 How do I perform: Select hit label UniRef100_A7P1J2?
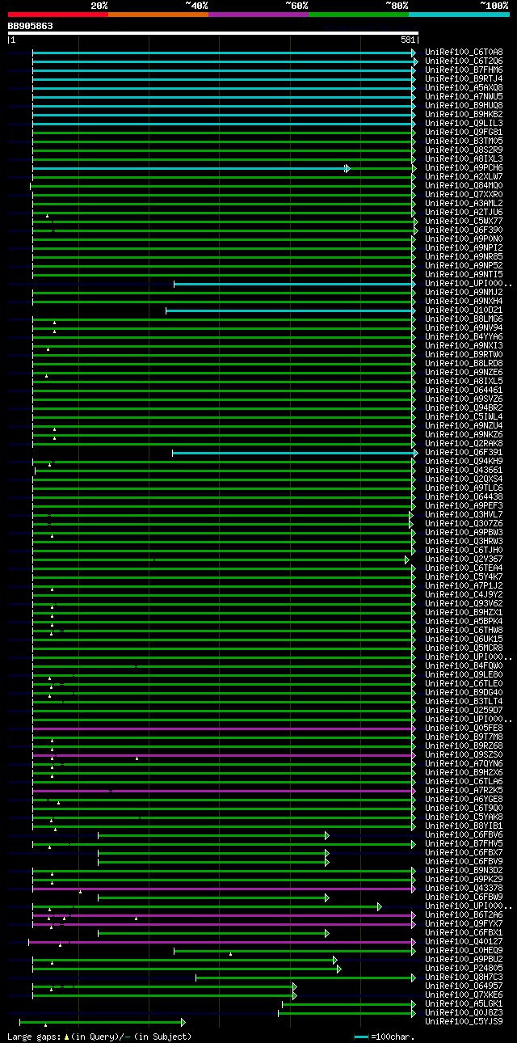tap(464, 585)
